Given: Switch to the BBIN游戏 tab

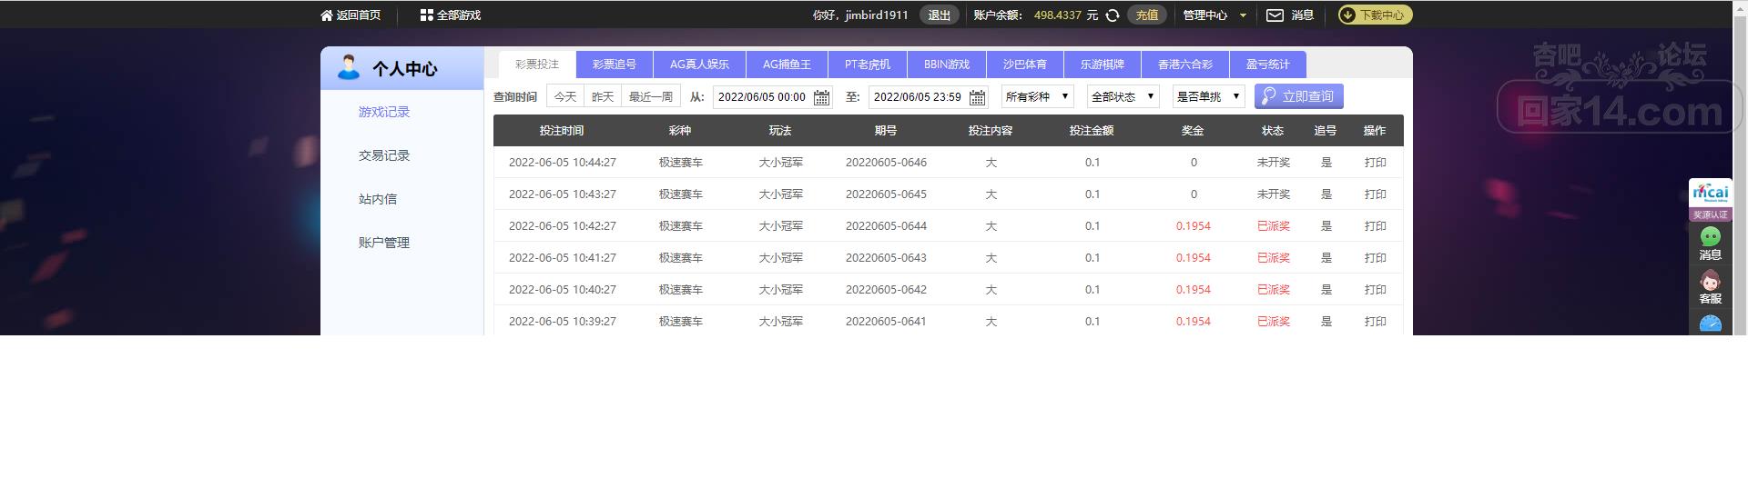Looking at the screenshot, I should 947,65.
